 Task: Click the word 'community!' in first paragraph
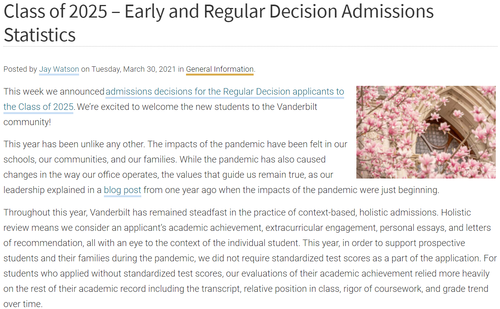tap(27, 122)
